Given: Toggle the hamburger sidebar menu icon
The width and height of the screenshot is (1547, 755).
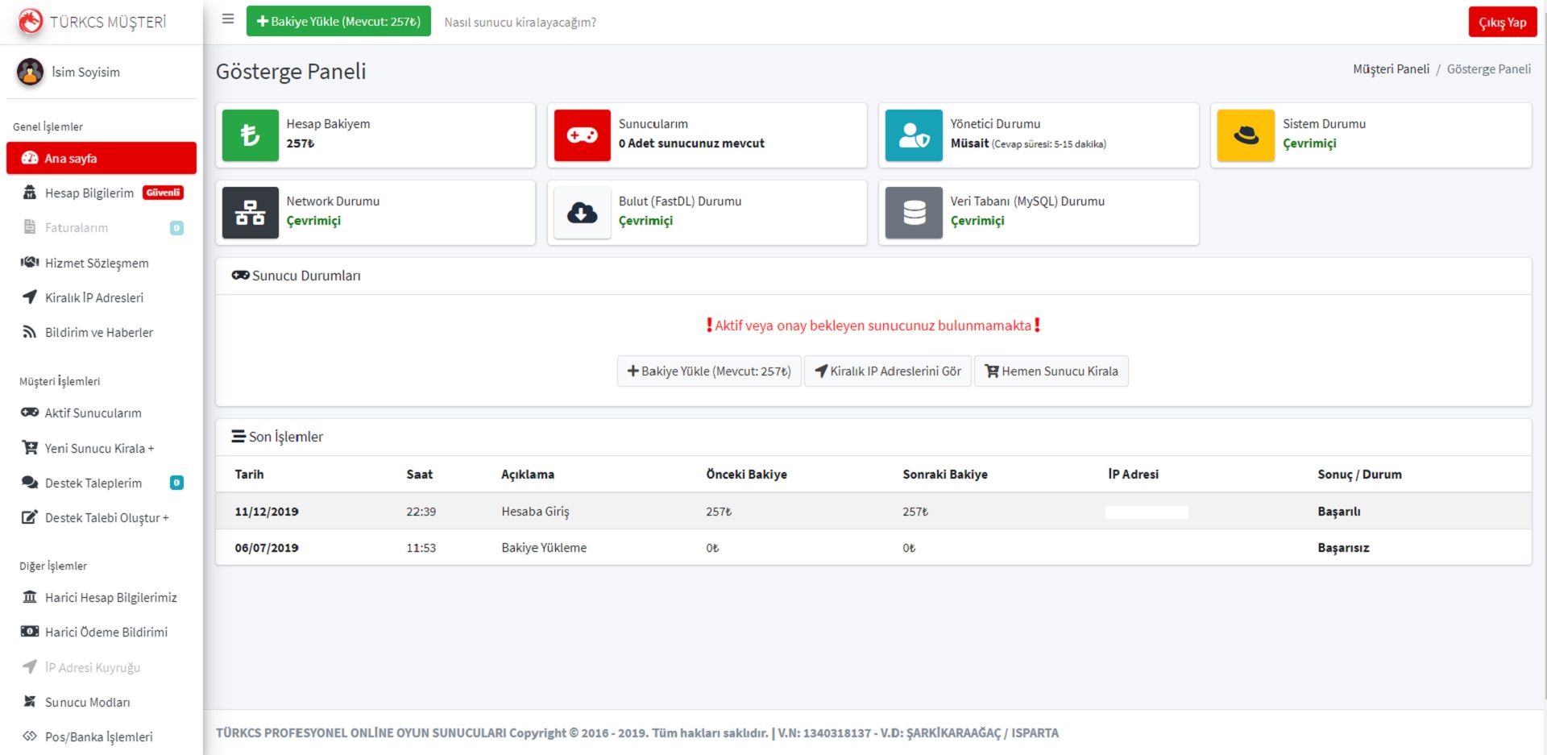Looking at the screenshot, I should [228, 19].
